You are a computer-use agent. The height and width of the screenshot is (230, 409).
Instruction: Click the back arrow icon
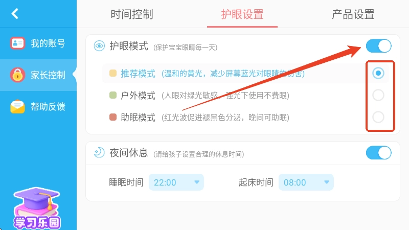[15, 14]
